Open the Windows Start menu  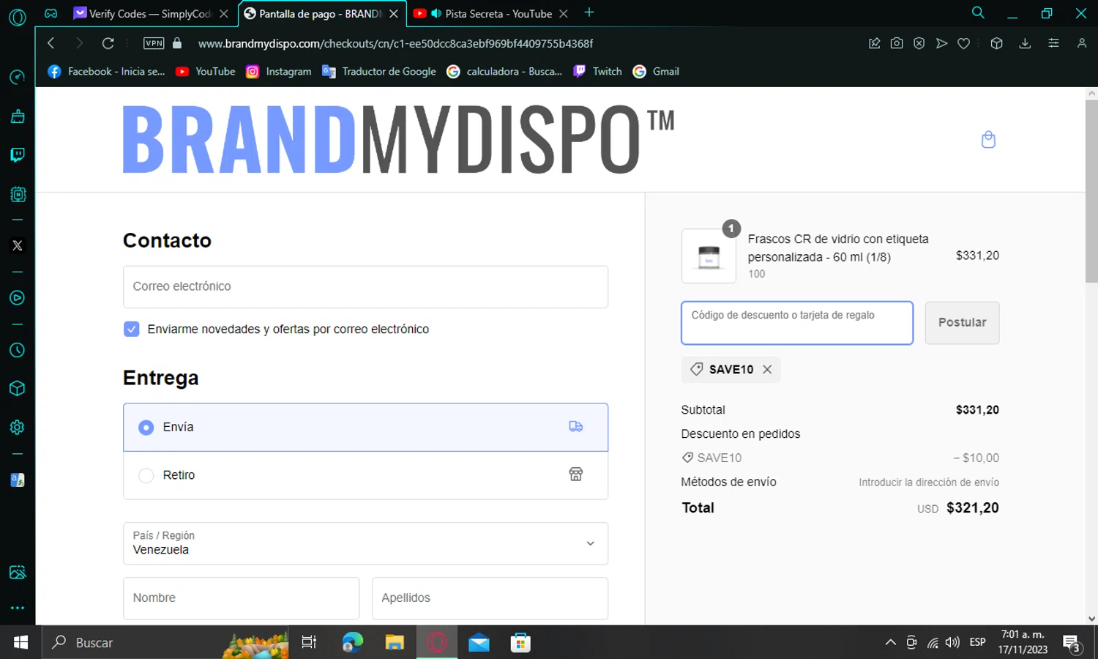pos(20,642)
